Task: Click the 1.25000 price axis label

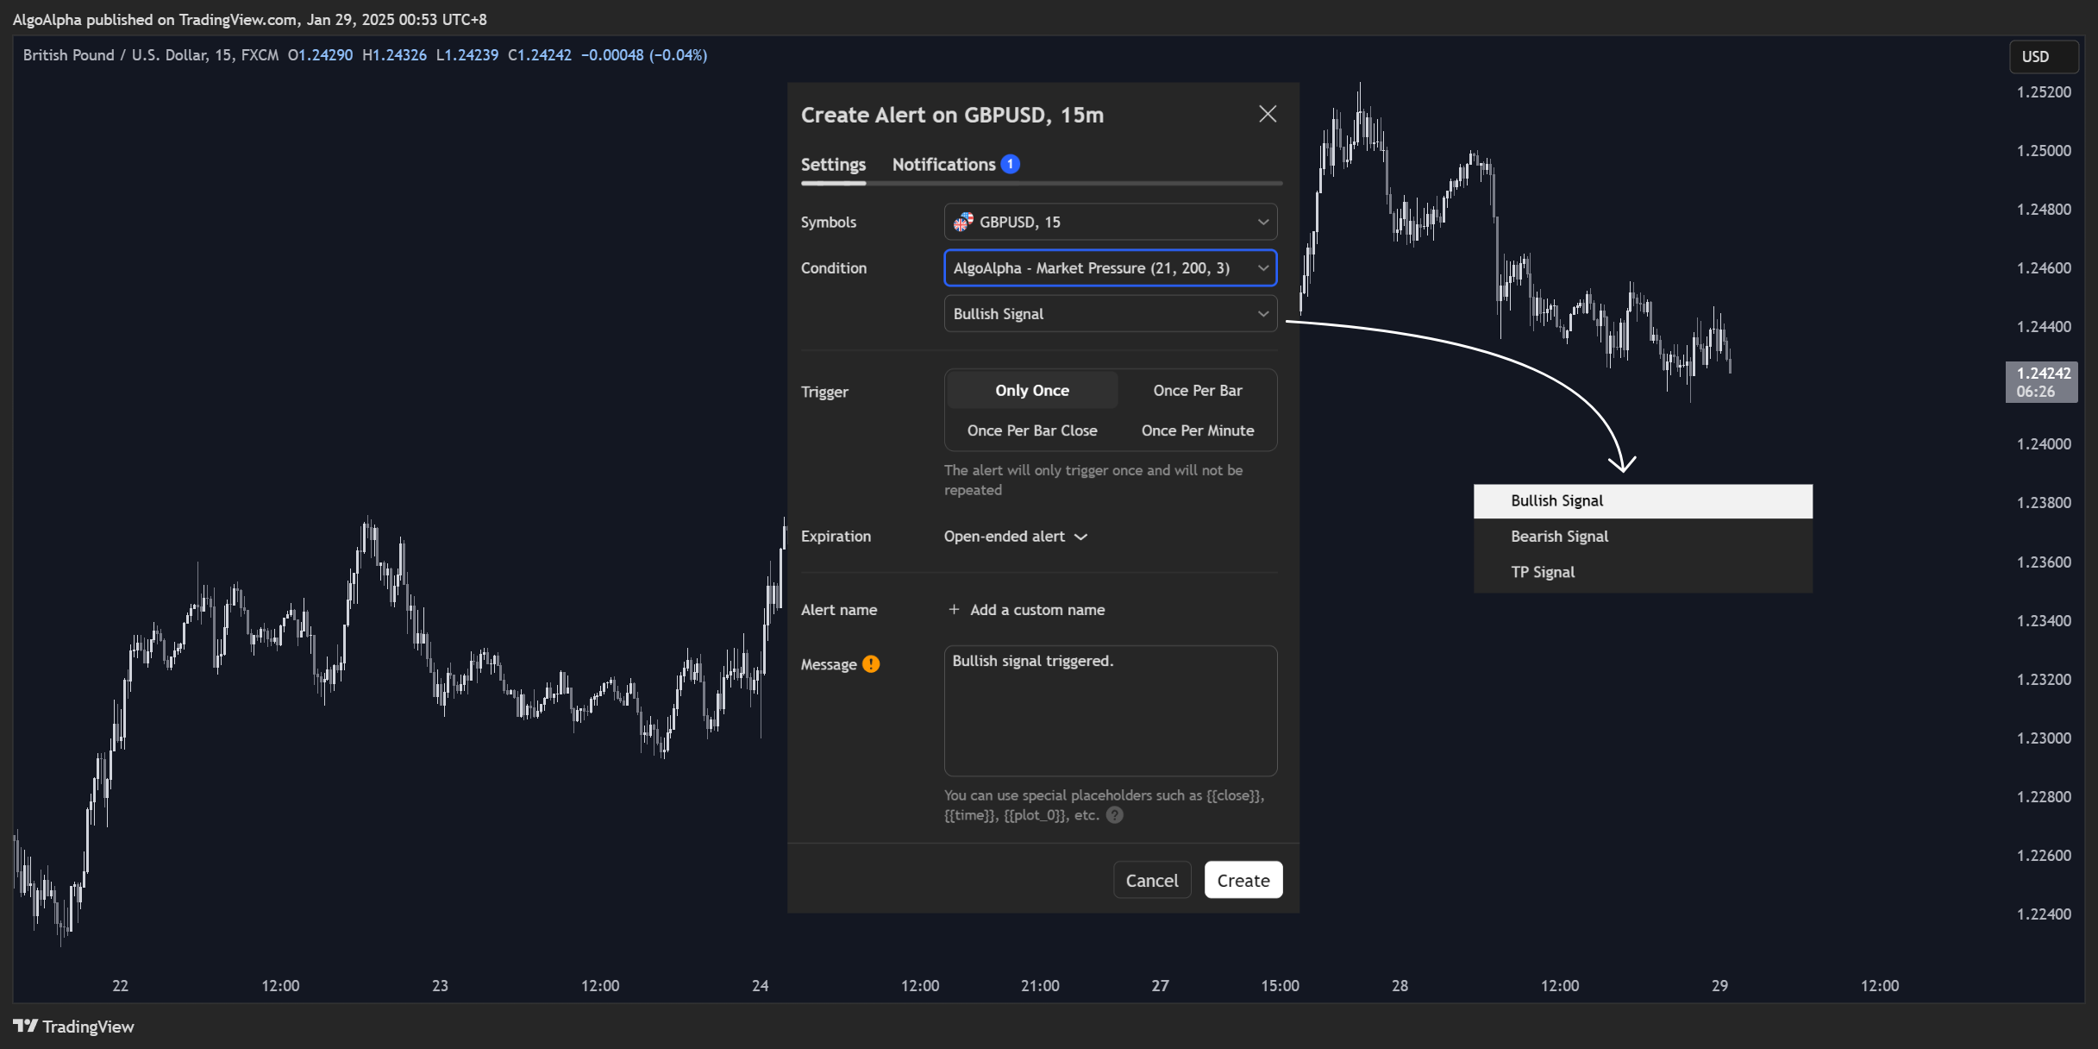Action: (2044, 151)
